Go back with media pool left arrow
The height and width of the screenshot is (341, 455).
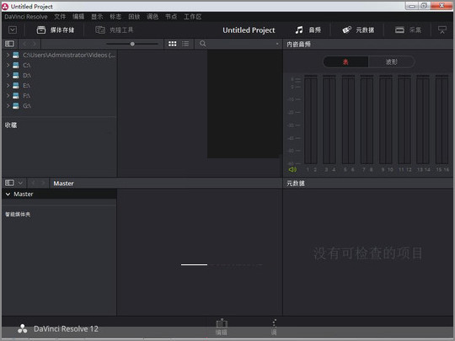point(33,183)
